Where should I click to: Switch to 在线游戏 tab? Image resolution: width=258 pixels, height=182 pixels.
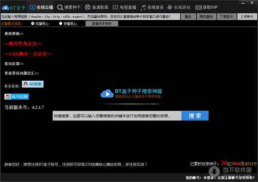[179, 7]
